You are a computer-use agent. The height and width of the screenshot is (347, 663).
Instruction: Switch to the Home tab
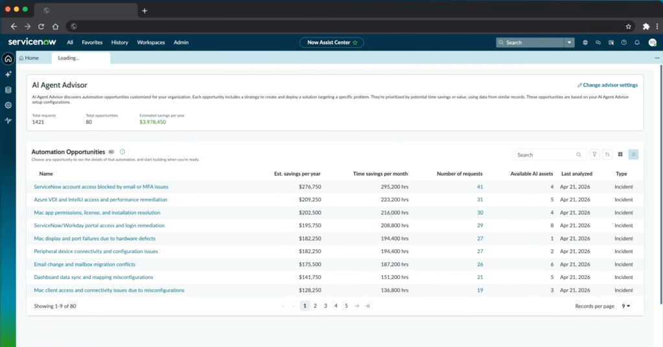[x=29, y=58]
